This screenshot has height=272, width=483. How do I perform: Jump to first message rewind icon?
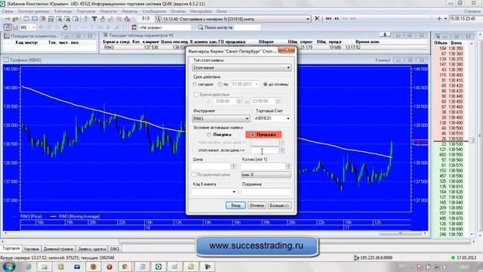(x=328, y=19)
